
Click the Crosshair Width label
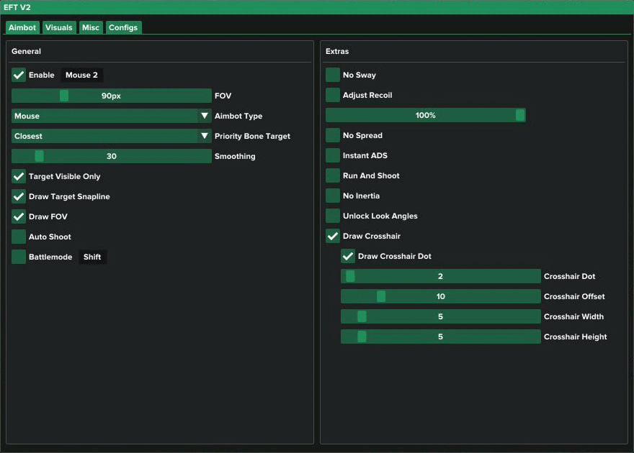click(x=573, y=316)
